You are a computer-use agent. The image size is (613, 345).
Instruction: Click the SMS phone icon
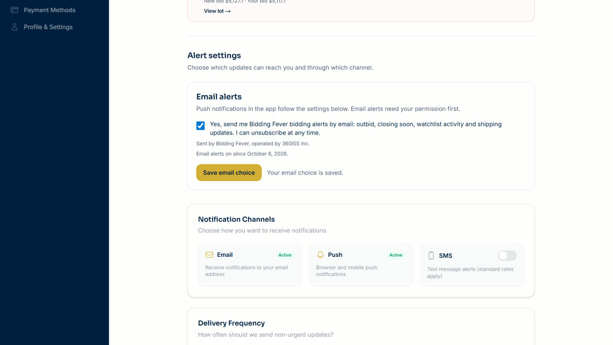431,256
